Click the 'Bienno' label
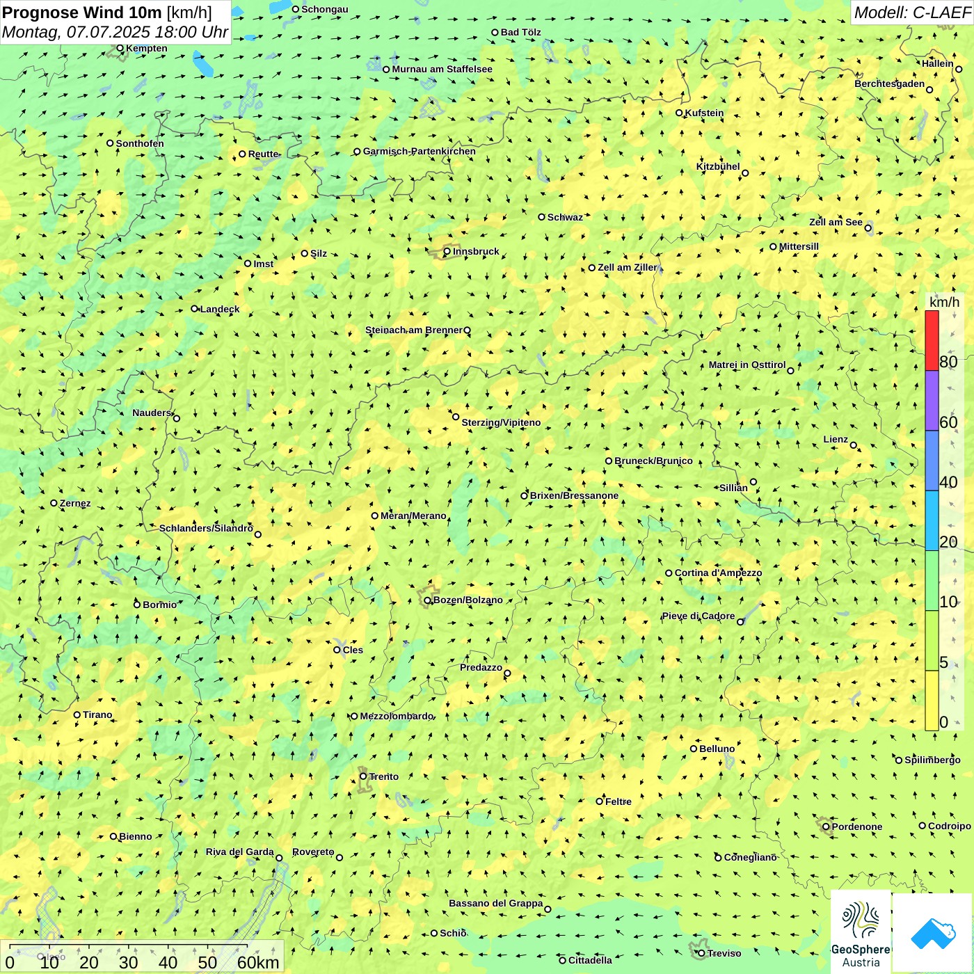 pos(135,836)
